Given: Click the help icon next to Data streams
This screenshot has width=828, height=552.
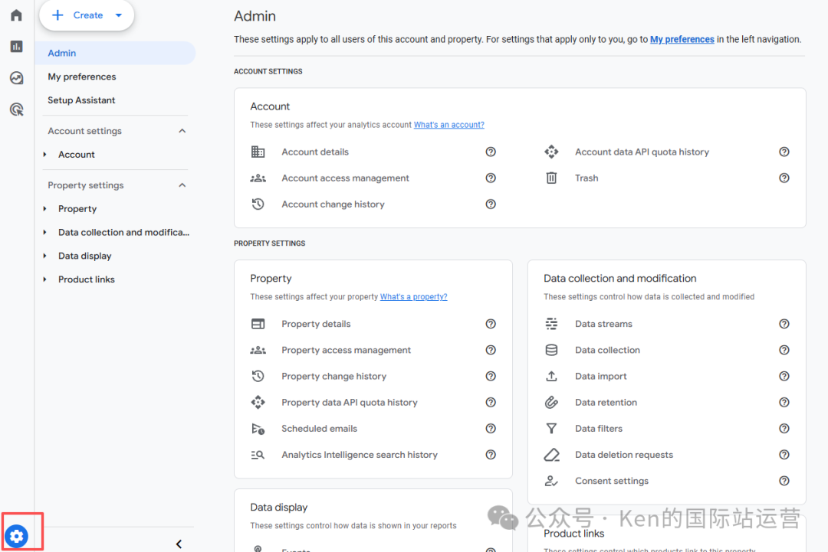Looking at the screenshot, I should (784, 324).
